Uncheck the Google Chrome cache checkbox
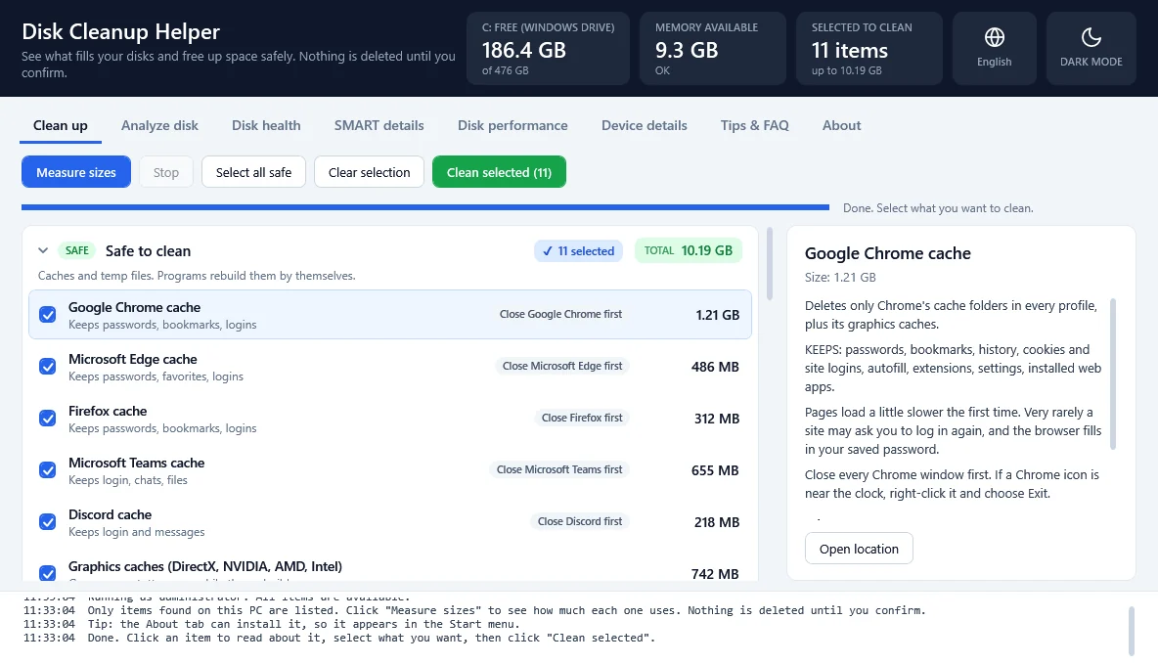 point(47,315)
